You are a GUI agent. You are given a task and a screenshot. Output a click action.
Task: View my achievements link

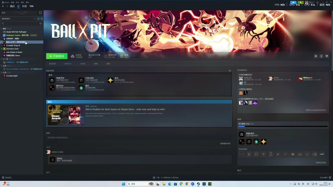(x=321, y=162)
